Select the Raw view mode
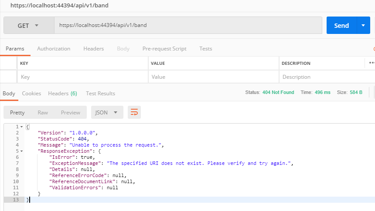The height and width of the screenshot is (211, 375). pyautogui.click(x=43, y=112)
